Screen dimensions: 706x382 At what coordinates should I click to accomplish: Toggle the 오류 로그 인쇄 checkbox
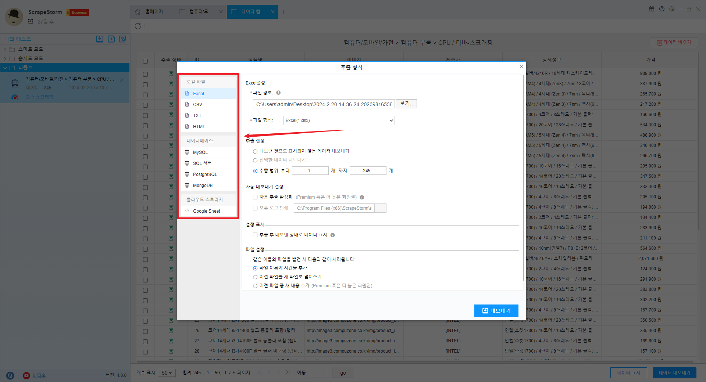pos(255,208)
